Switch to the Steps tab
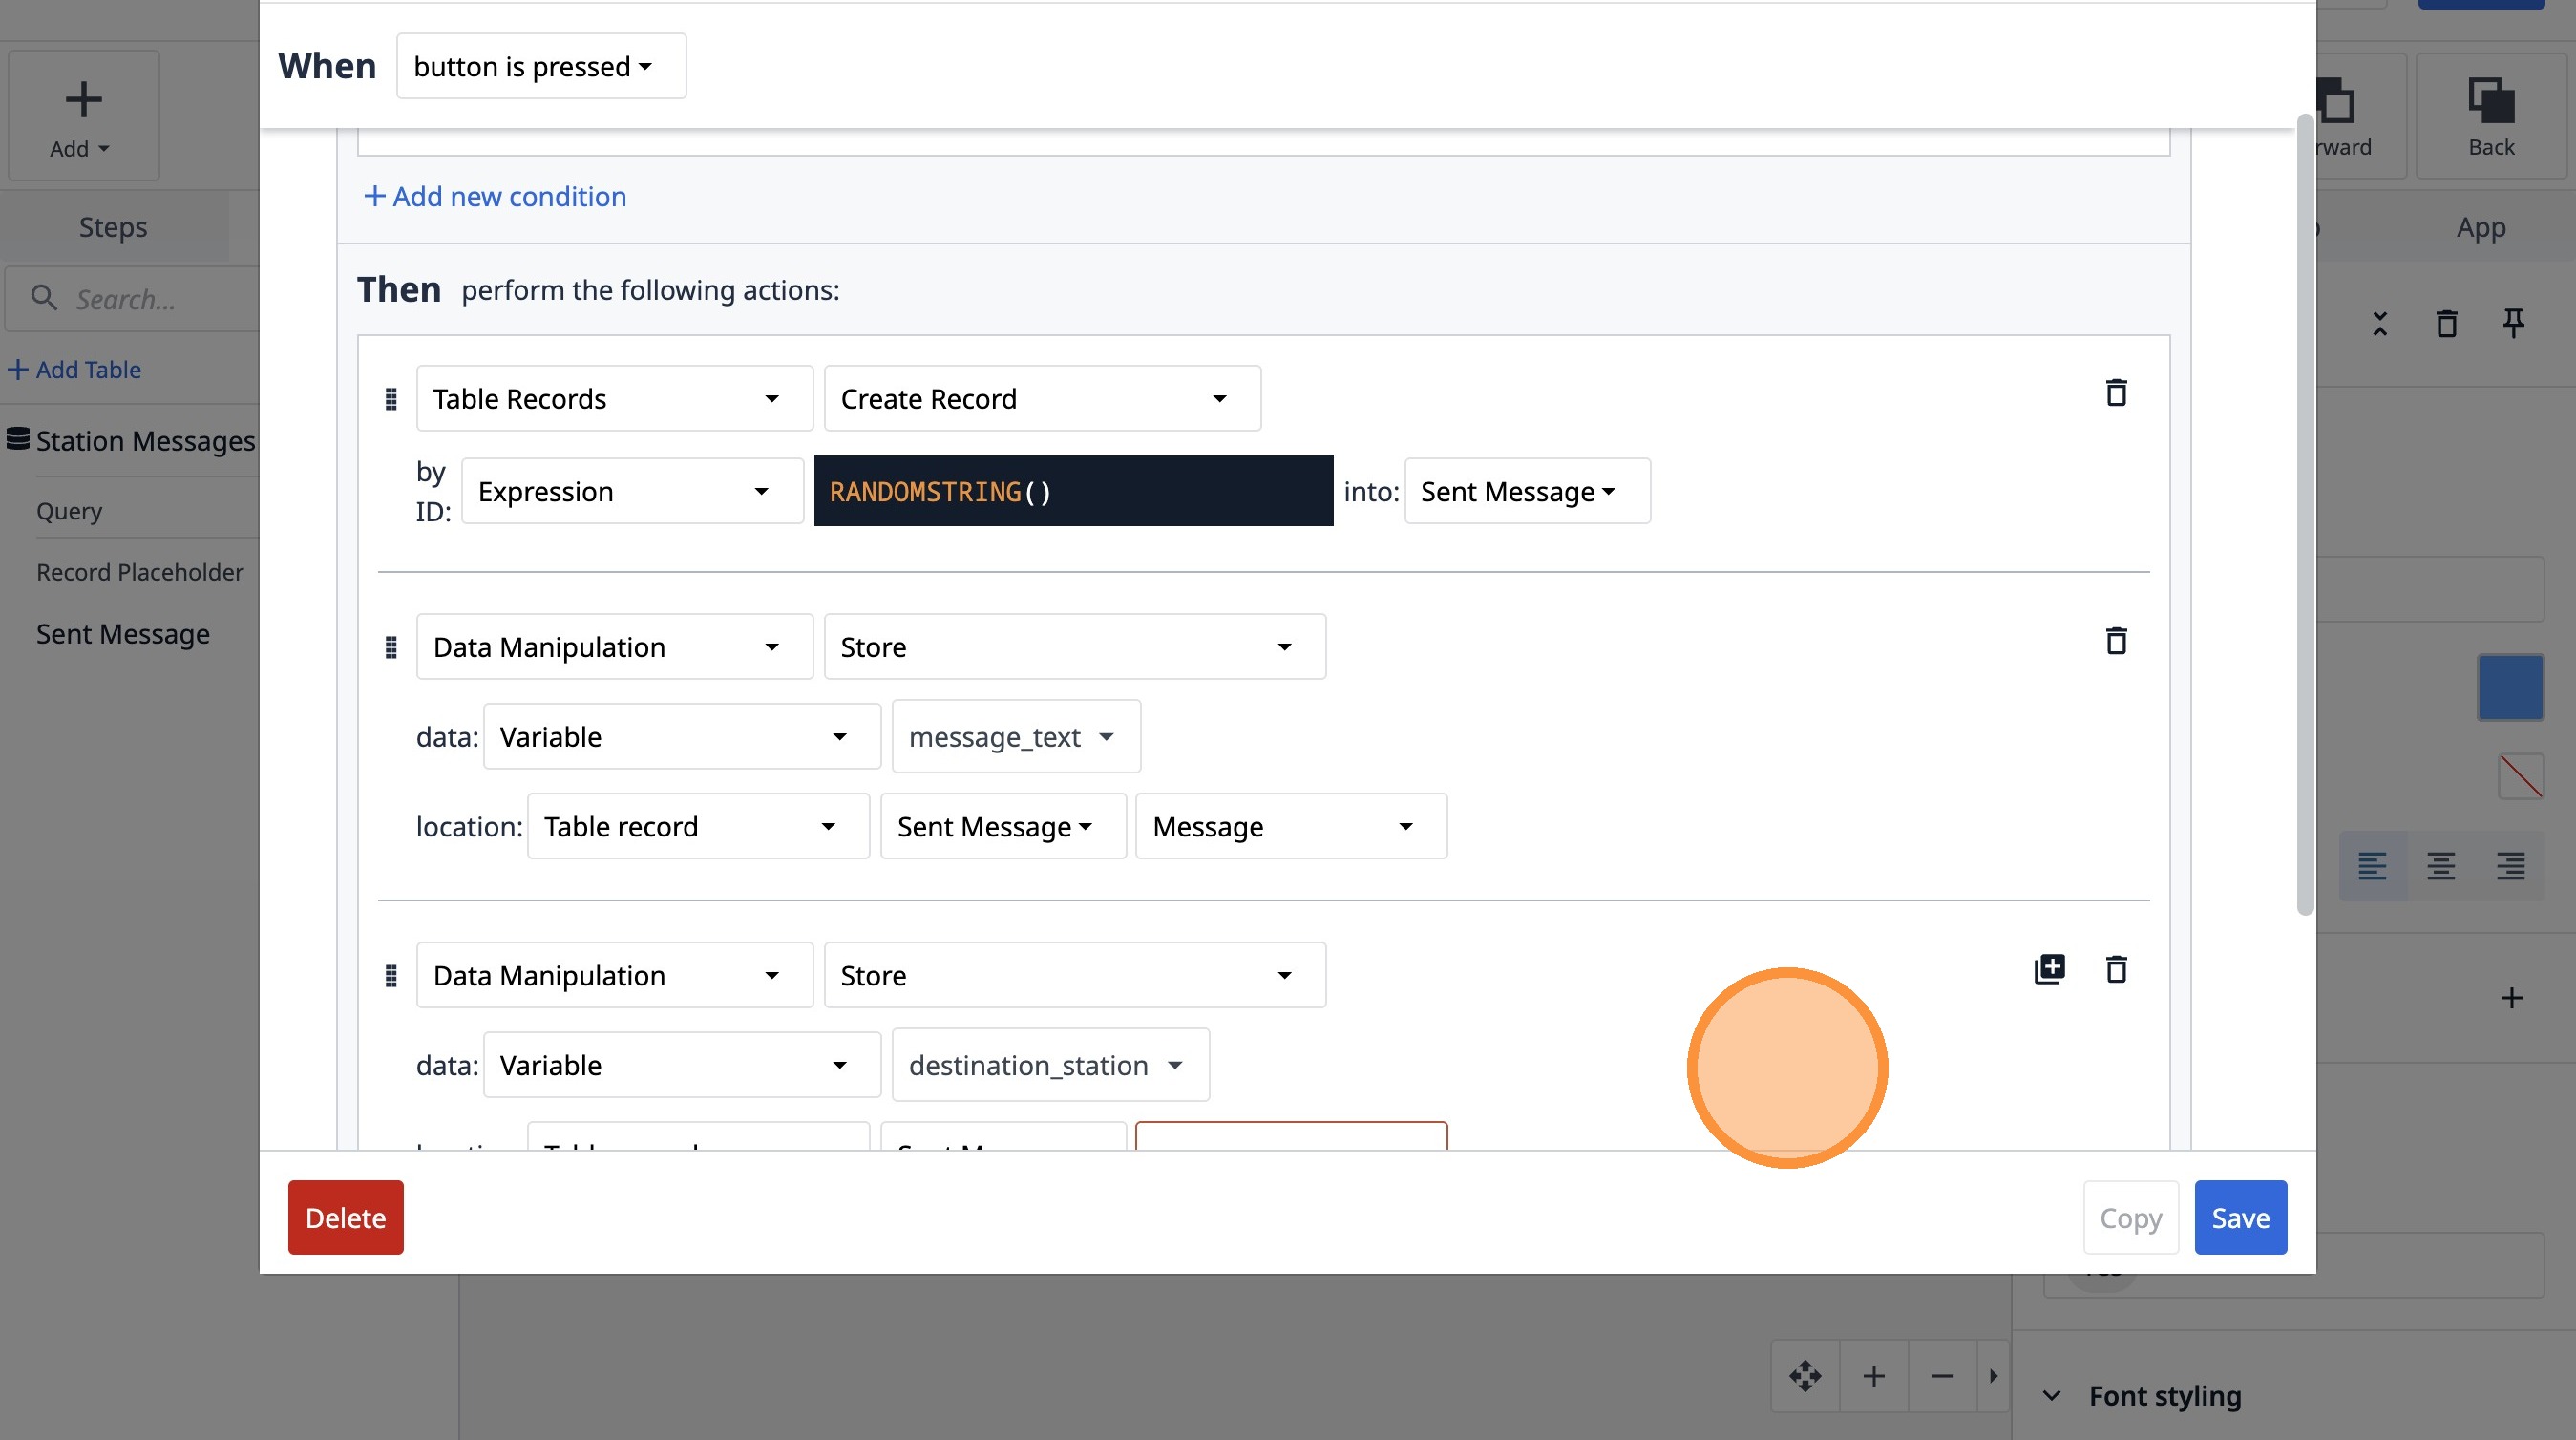The height and width of the screenshot is (1440, 2576). click(x=113, y=227)
